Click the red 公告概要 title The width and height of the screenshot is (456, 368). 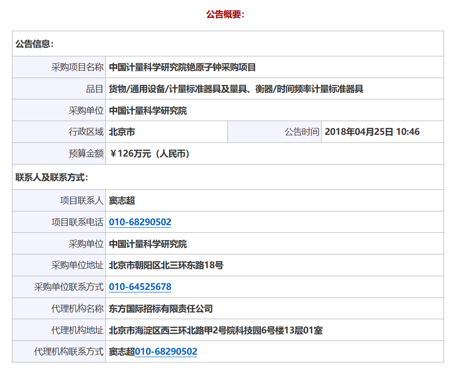tap(225, 14)
